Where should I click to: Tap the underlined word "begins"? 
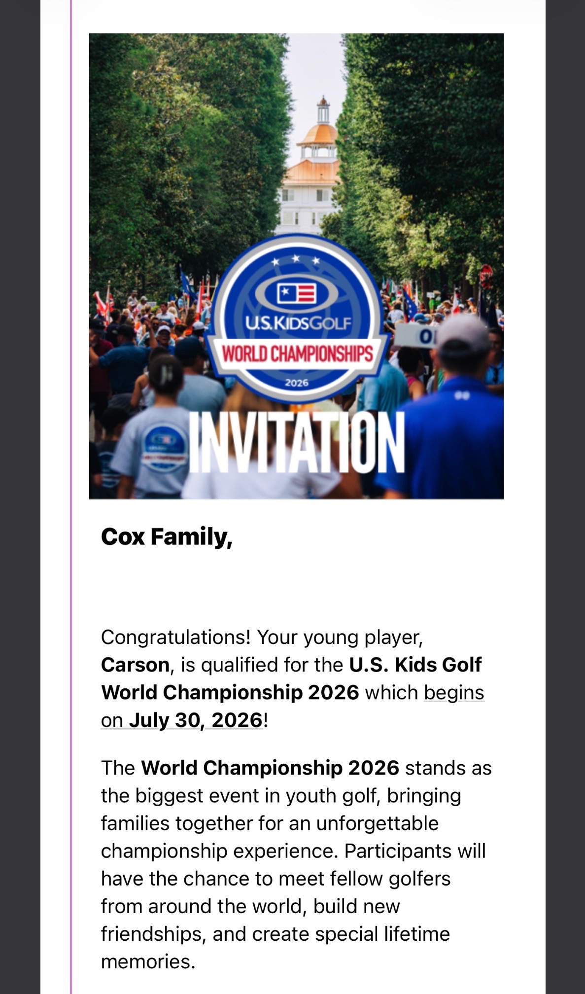pyautogui.click(x=454, y=692)
